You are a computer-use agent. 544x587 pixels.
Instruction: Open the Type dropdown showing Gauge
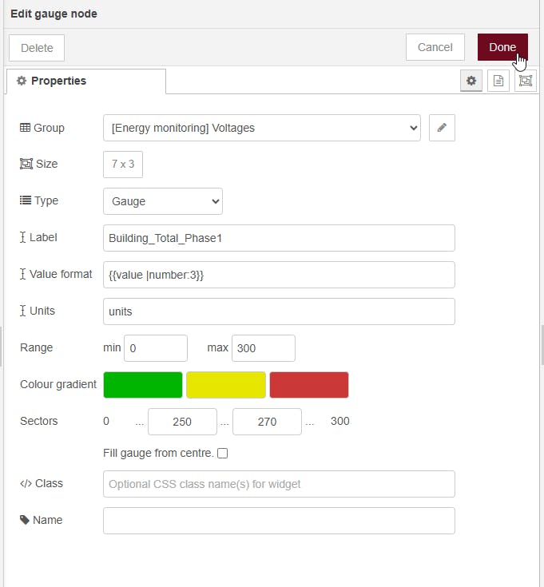tap(163, 201)
